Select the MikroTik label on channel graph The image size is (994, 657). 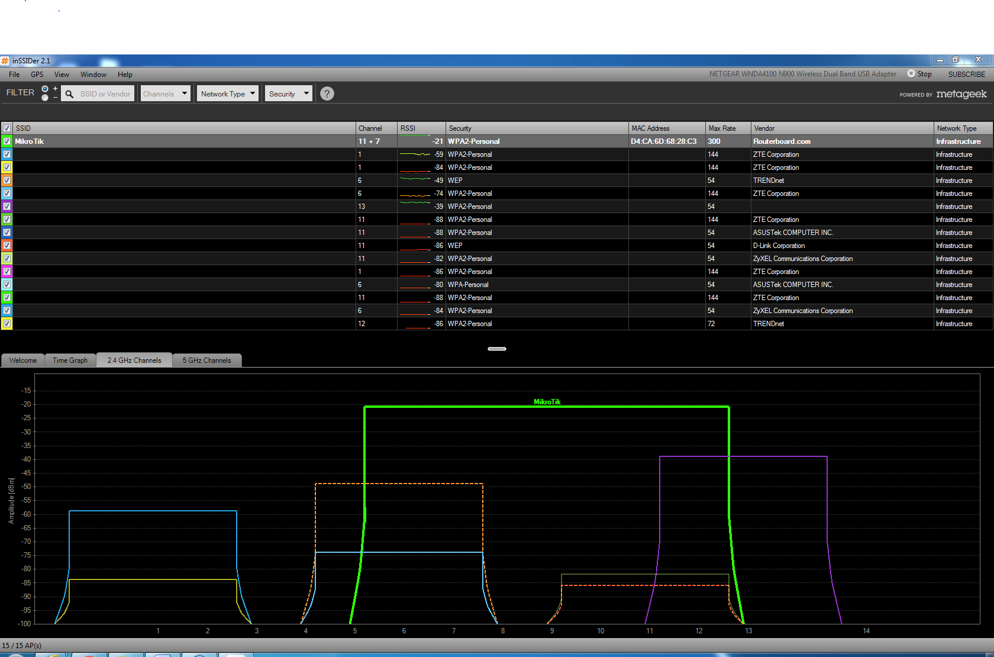point(547,401)
